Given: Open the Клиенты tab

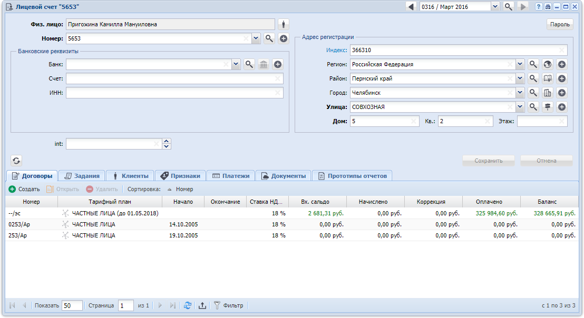Looking at the screenshot, I should [x=130, y=176].
